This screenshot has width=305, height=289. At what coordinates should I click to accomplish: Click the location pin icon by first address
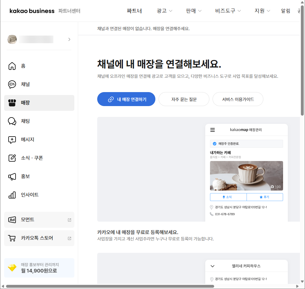point(212,207)
